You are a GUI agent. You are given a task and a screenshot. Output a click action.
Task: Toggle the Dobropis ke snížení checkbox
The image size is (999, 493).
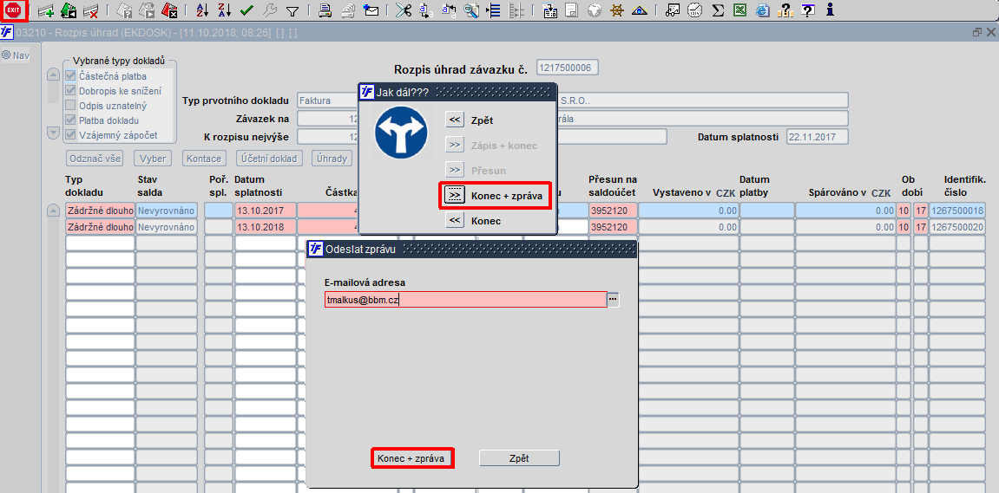click(70, 91)
